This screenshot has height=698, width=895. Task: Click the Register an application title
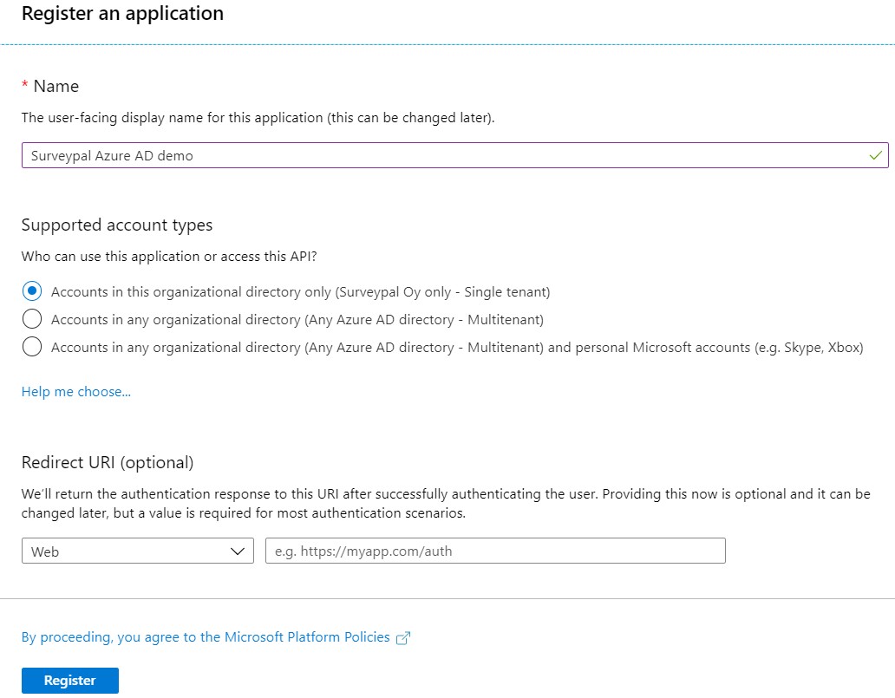[x=123, y=13]
